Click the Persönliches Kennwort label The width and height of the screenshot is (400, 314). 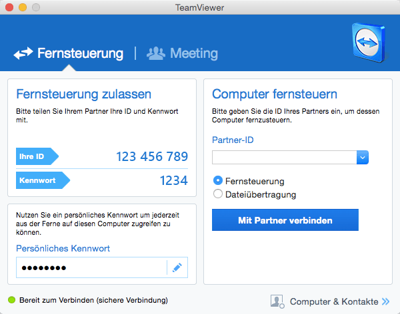pos(63,248)
